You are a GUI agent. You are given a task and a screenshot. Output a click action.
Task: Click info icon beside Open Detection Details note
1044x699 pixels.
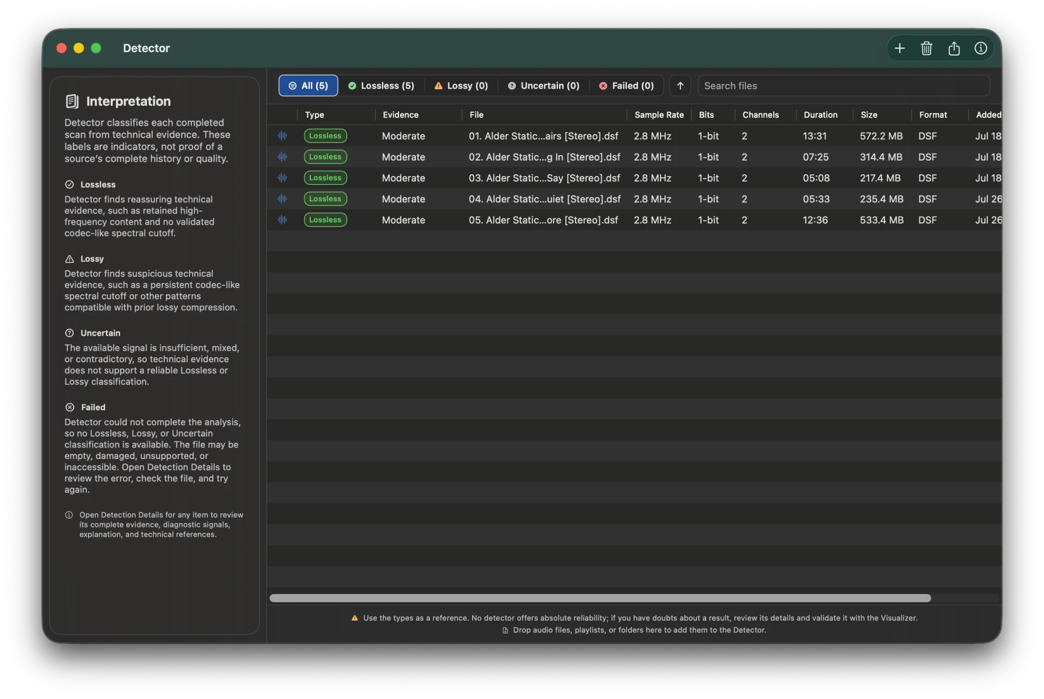coord(69,515)
